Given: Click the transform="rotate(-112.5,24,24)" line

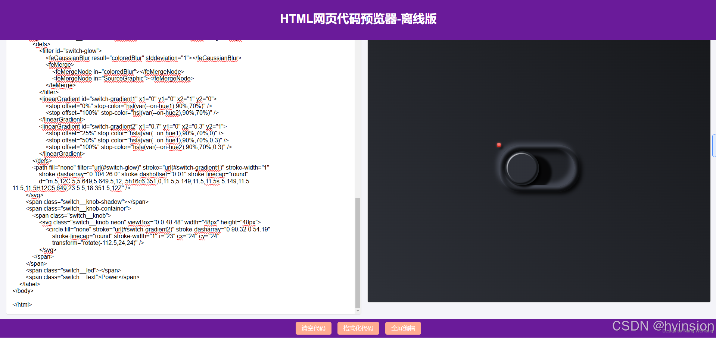Looking at the screenshot, I should 98,243.
